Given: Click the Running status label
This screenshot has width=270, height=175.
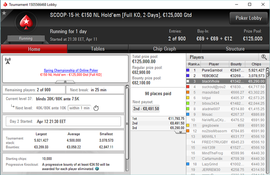Looking at the screenshot, I should (26, 39).
